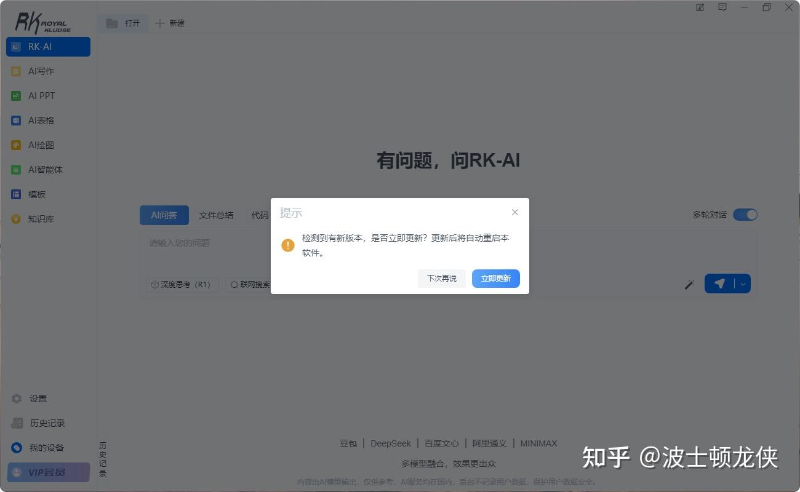The height and width of the screenshot is (492, 800).
Task: Open 我的设备 device panel
Action: pyautogui.click(x=43, y=447)
